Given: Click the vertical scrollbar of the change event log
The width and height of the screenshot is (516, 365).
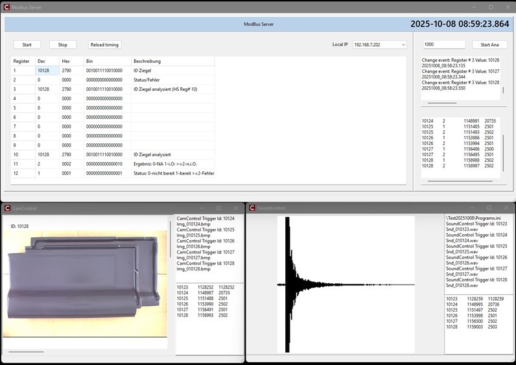Looking at the screenshot, I should pos(503,90).
